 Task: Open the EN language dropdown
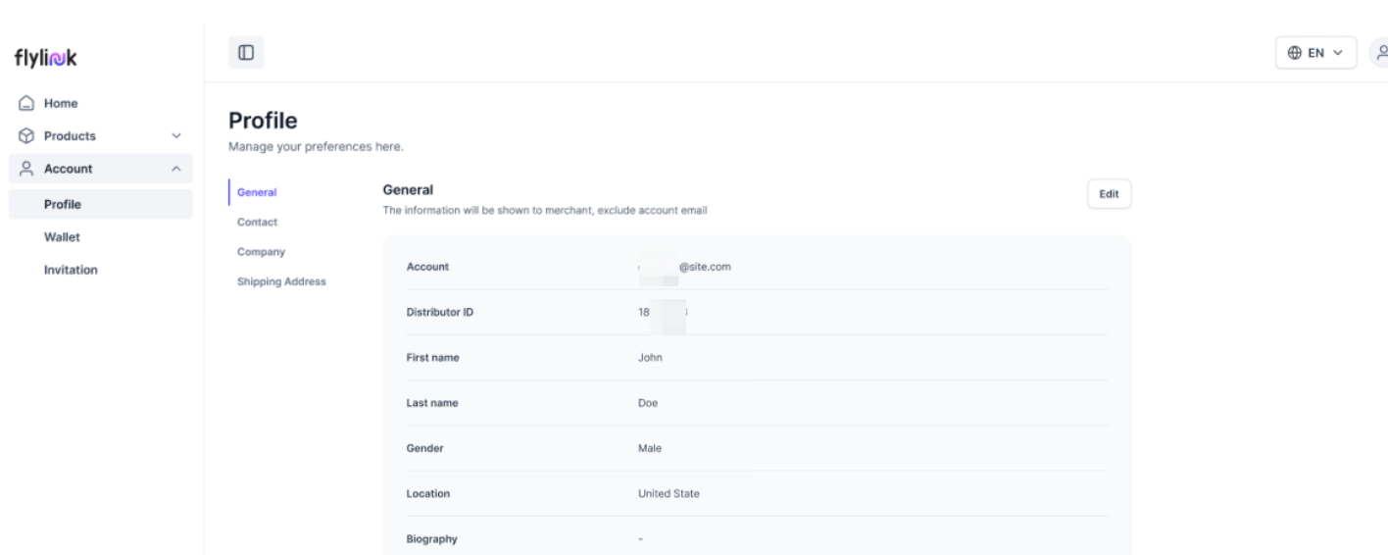(x=1315, y=53)
